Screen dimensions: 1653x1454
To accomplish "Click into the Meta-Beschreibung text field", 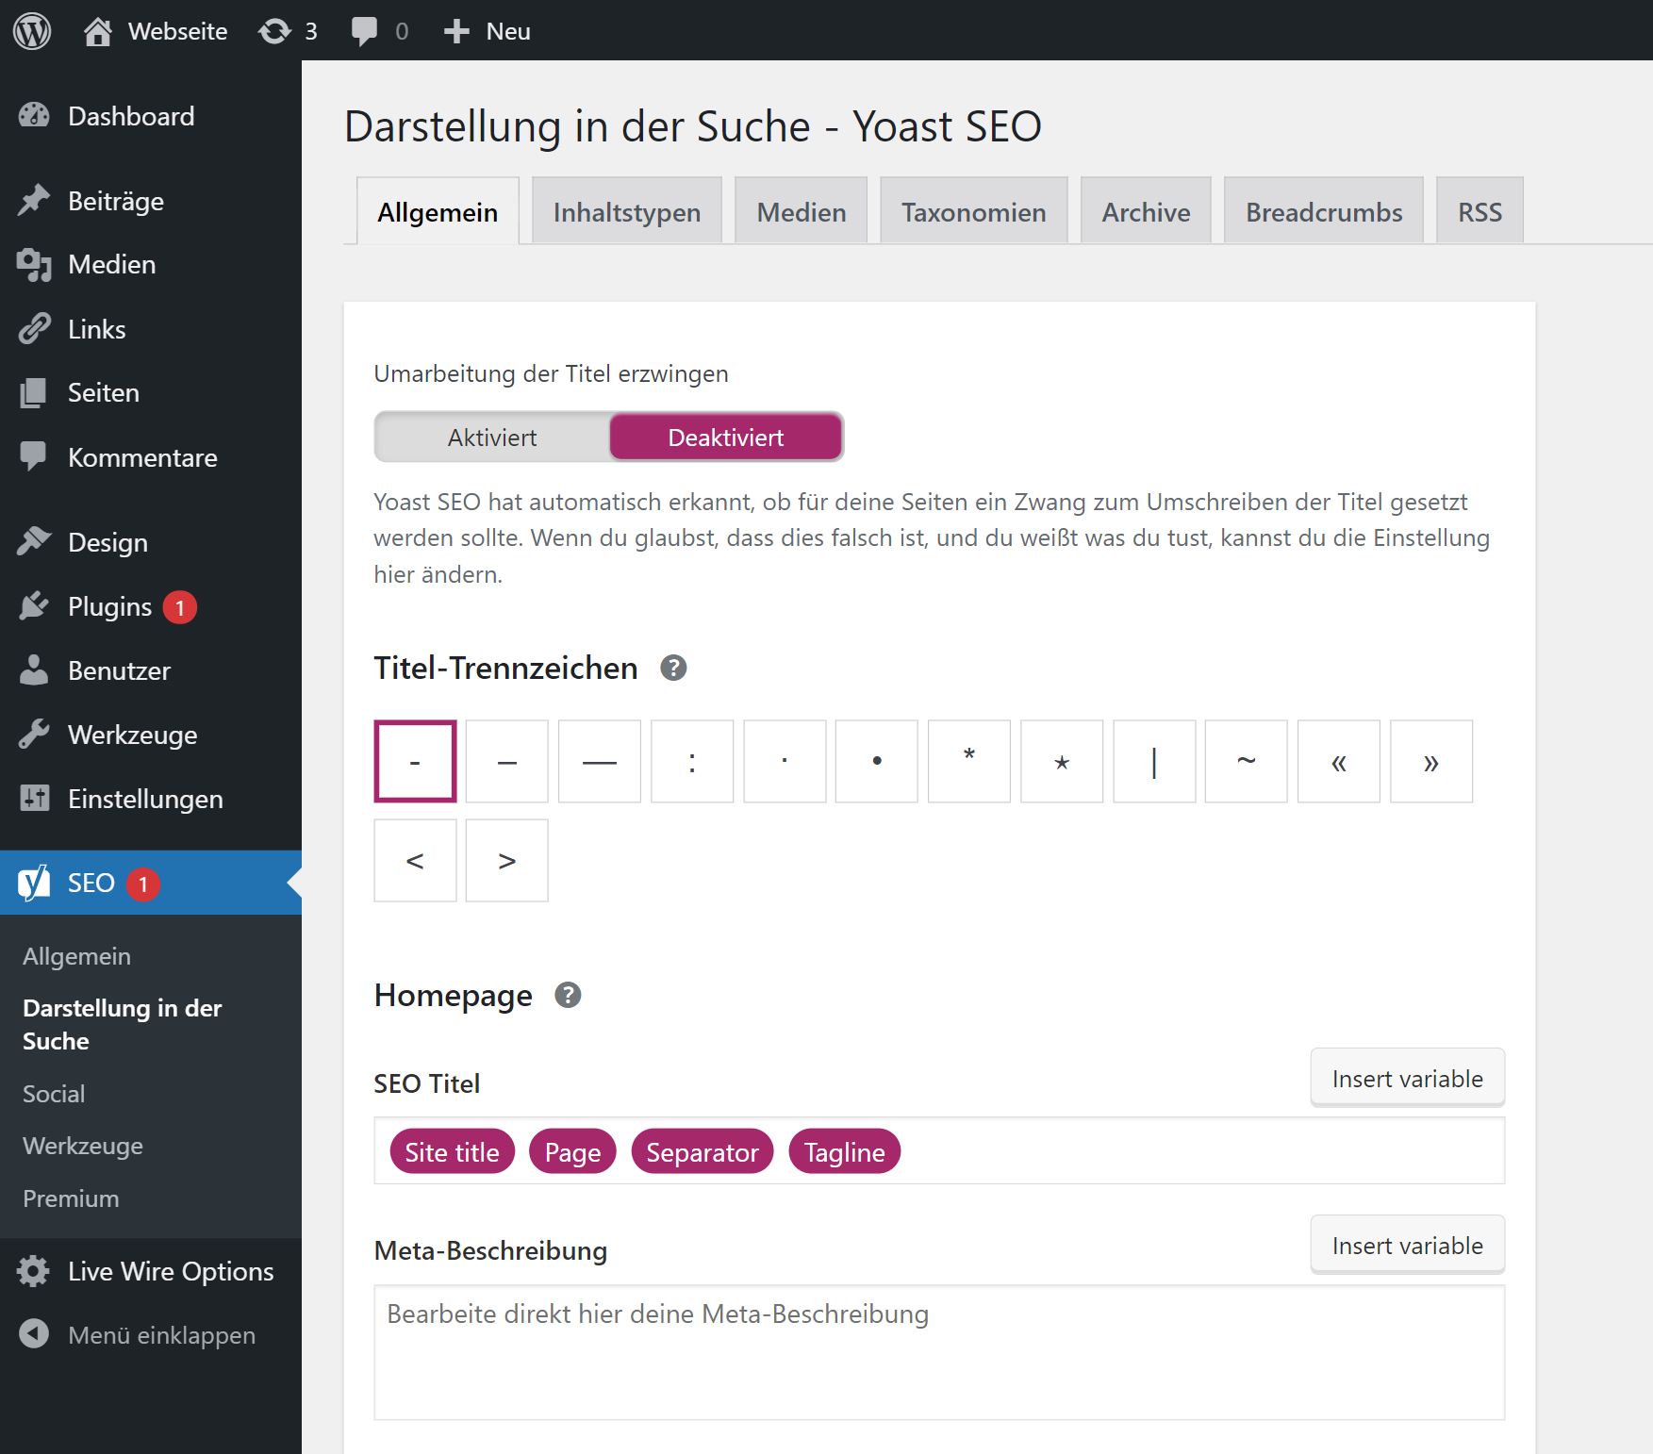I will (938, 1352).
